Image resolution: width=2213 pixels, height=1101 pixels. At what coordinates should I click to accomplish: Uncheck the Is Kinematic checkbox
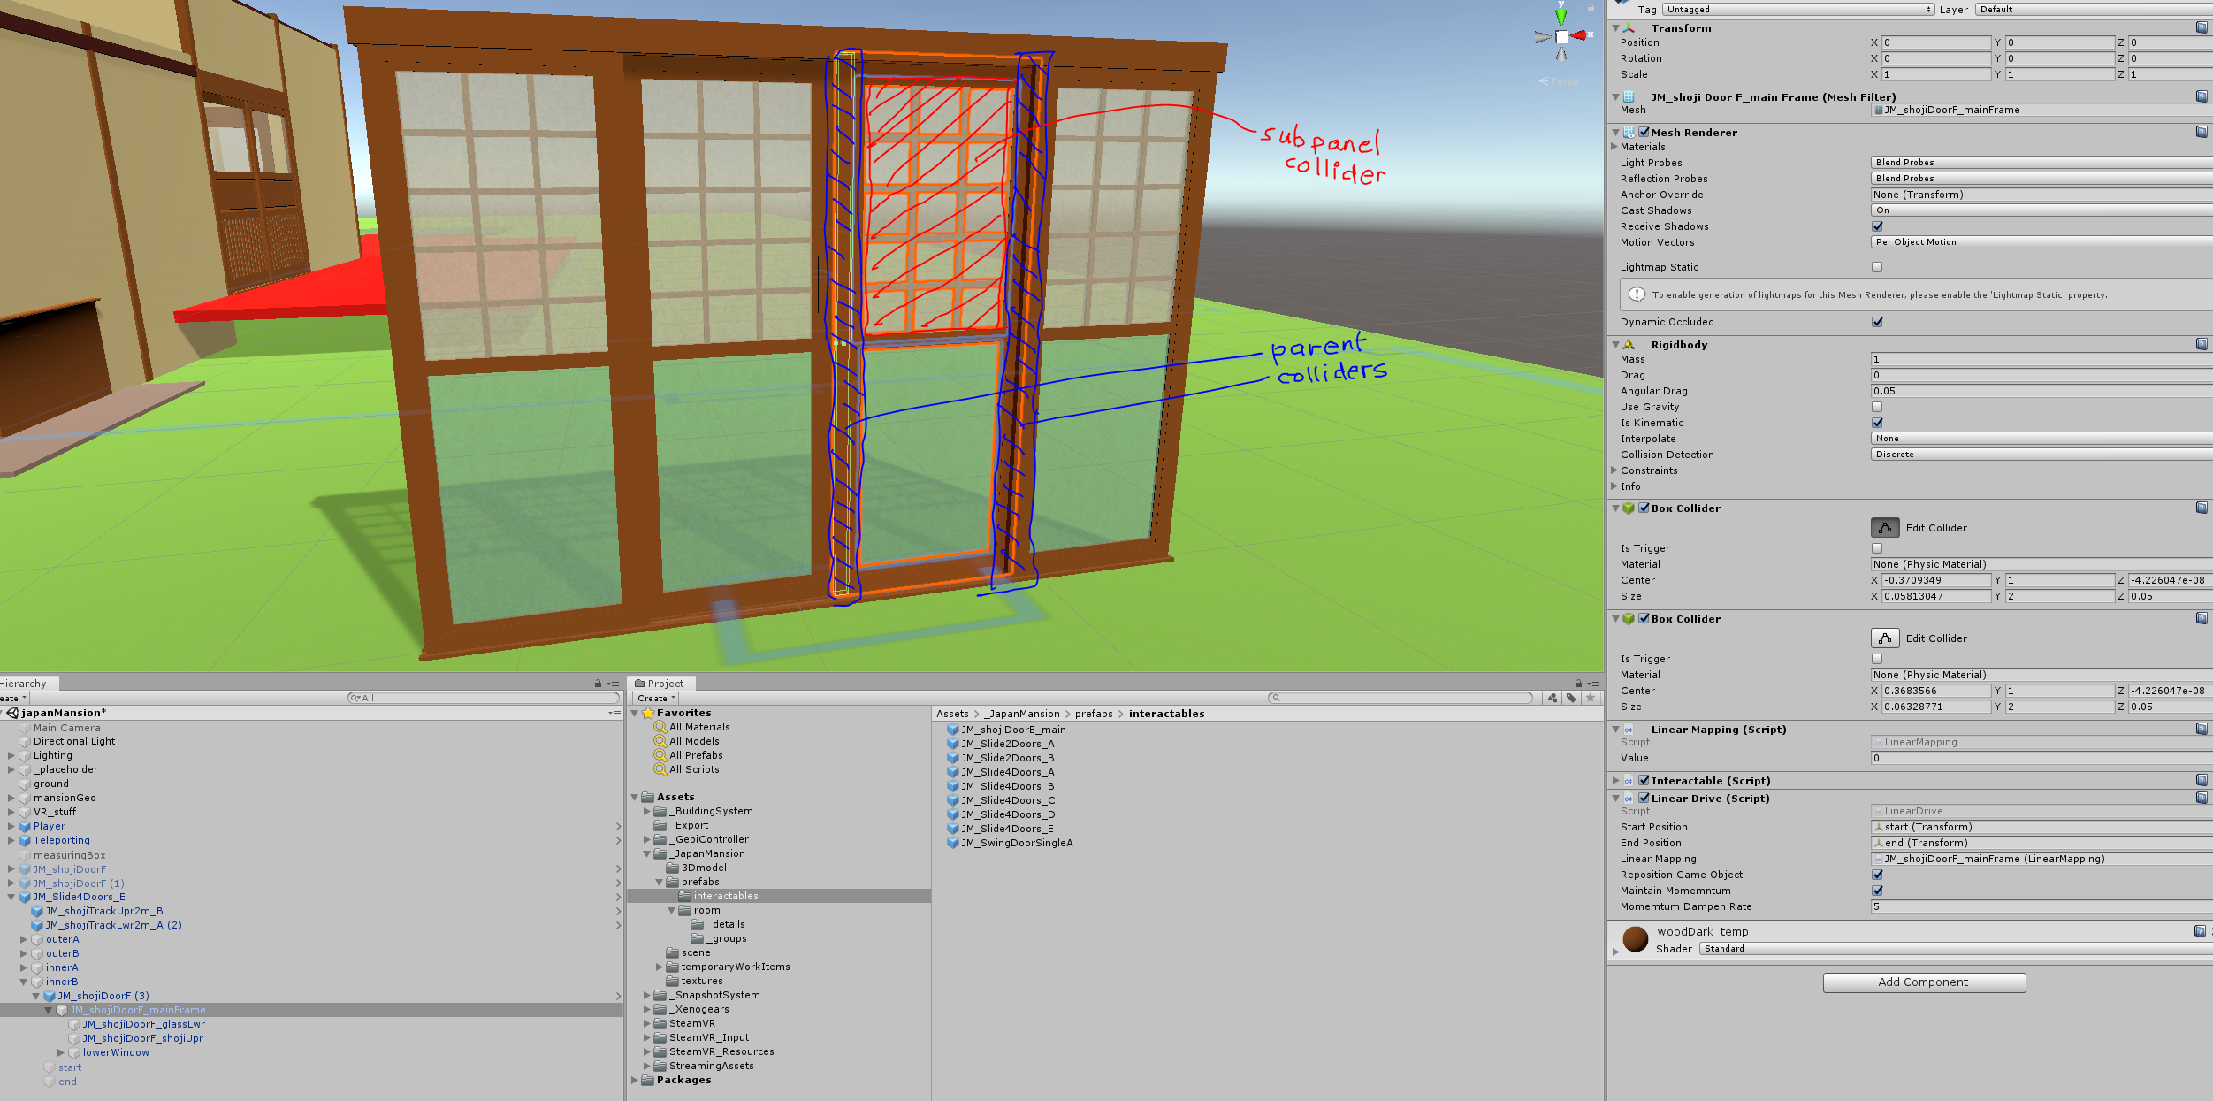(1876, 423)
